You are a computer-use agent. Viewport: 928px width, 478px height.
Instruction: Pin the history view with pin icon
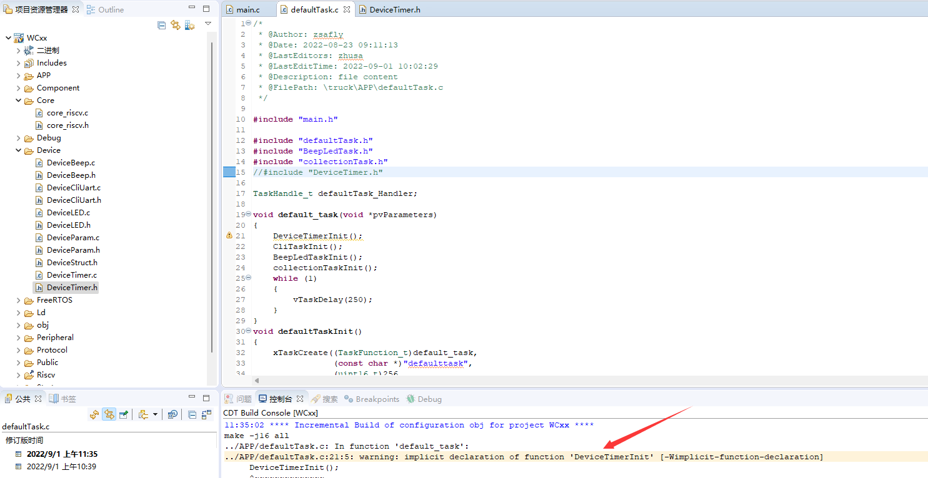124,414
